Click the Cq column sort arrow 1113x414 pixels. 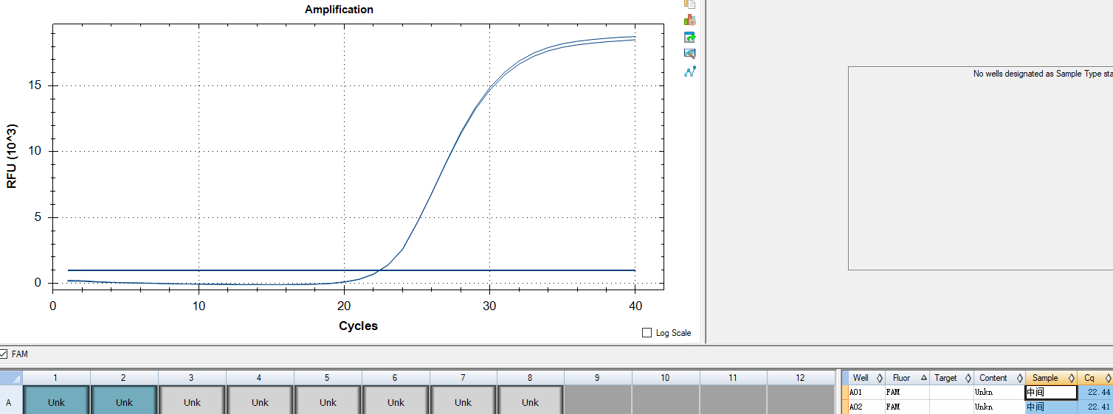pyautogui.click(x=1108, y=378)
